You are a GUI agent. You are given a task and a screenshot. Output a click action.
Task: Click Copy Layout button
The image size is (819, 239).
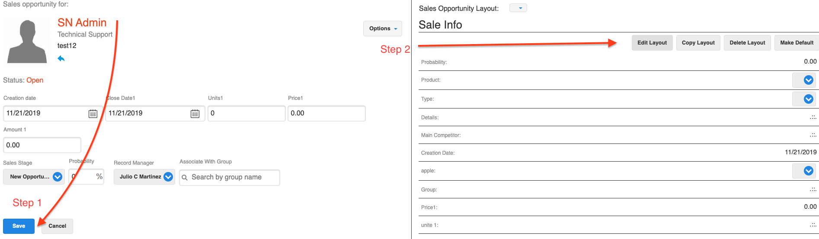click(698, 43)
